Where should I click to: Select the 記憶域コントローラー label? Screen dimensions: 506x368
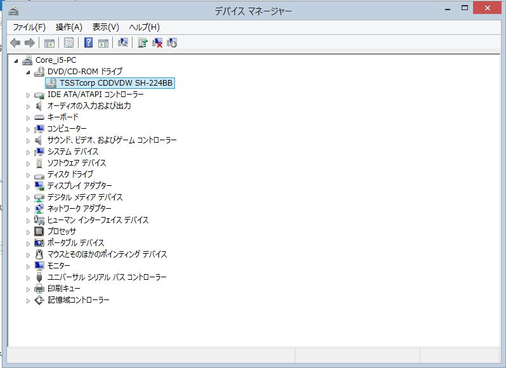(79, 300)
